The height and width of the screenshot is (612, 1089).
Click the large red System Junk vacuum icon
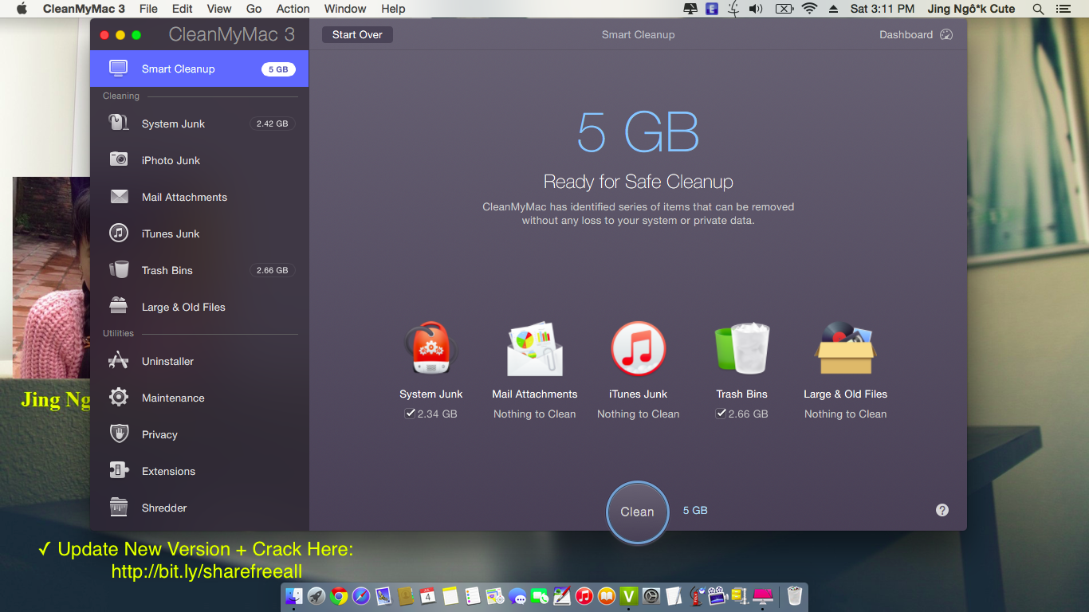click(x=430, y=348)
